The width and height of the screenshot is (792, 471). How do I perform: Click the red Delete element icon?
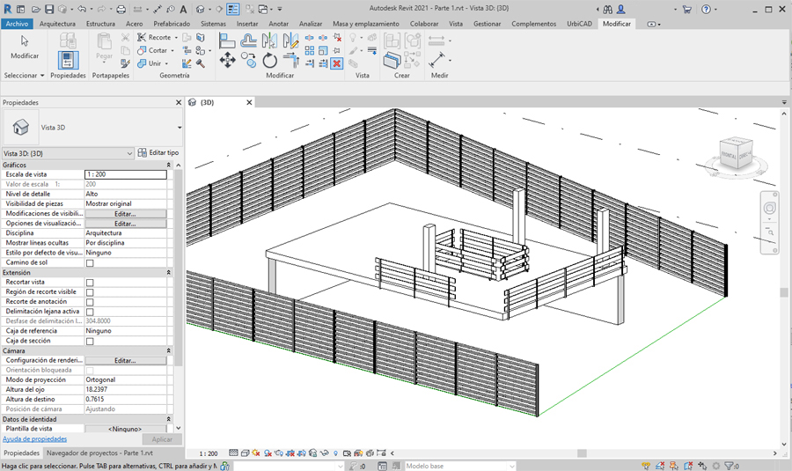point(336,63)
